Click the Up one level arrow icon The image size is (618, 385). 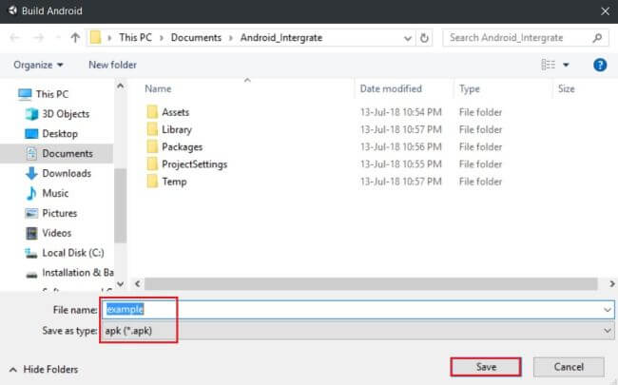(75, 38)
